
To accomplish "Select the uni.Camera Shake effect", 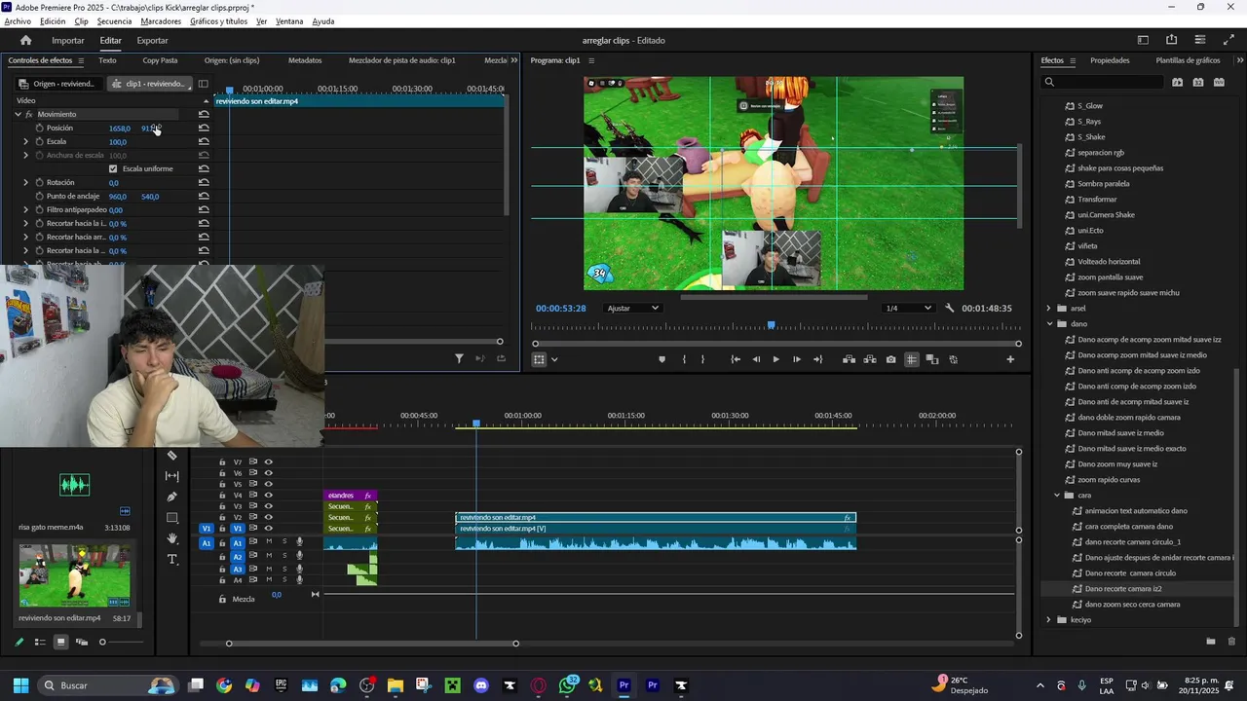I will tap(1106, 214).
